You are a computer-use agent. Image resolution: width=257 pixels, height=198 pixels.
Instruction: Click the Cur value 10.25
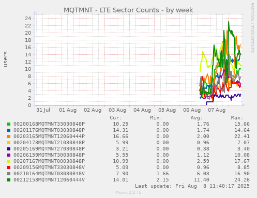120,124
